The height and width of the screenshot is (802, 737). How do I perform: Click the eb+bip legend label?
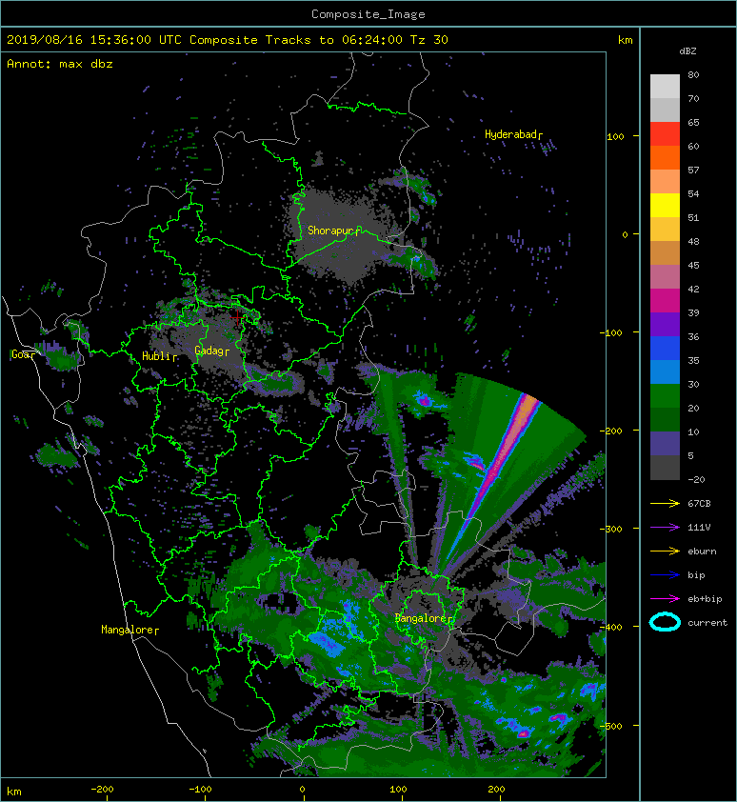click(x=705, y=599)
